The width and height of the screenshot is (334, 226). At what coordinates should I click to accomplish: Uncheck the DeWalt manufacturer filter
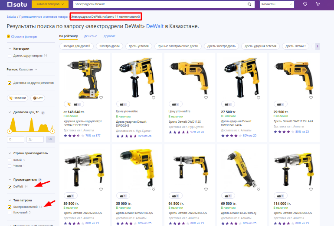[x=10, y=187]
